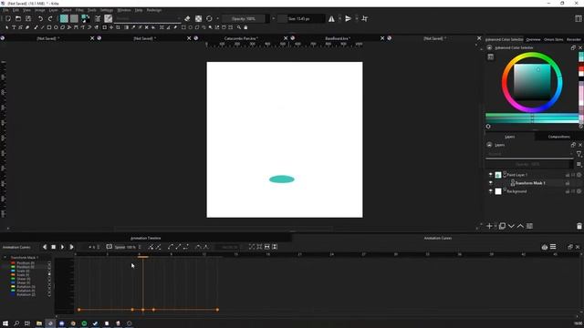
Task: Hide the Background layer
Action: (x=491, y=191)
